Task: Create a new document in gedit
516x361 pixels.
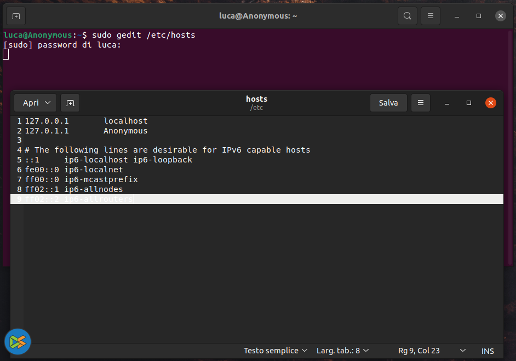Action: click(x=70, y=103)
